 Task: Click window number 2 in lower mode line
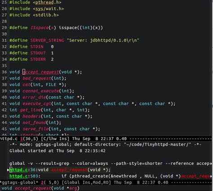pyautogui.click(x=42, y=182)
